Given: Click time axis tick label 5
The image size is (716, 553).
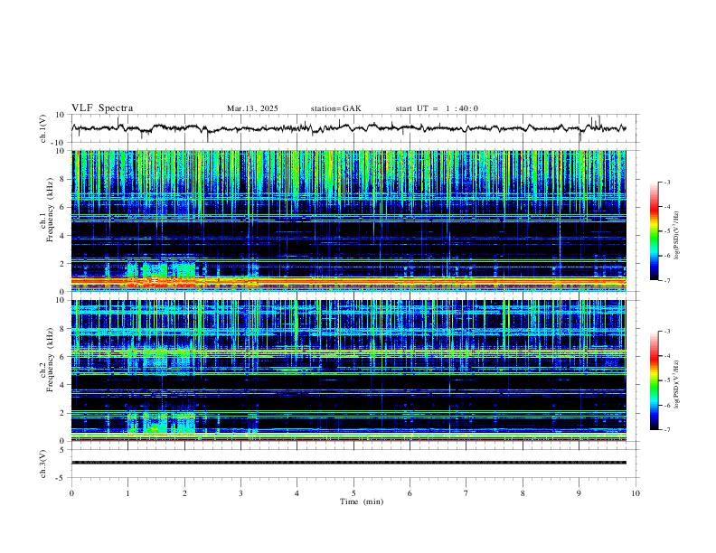Looking at the screenshot, I should coord(353,493).
